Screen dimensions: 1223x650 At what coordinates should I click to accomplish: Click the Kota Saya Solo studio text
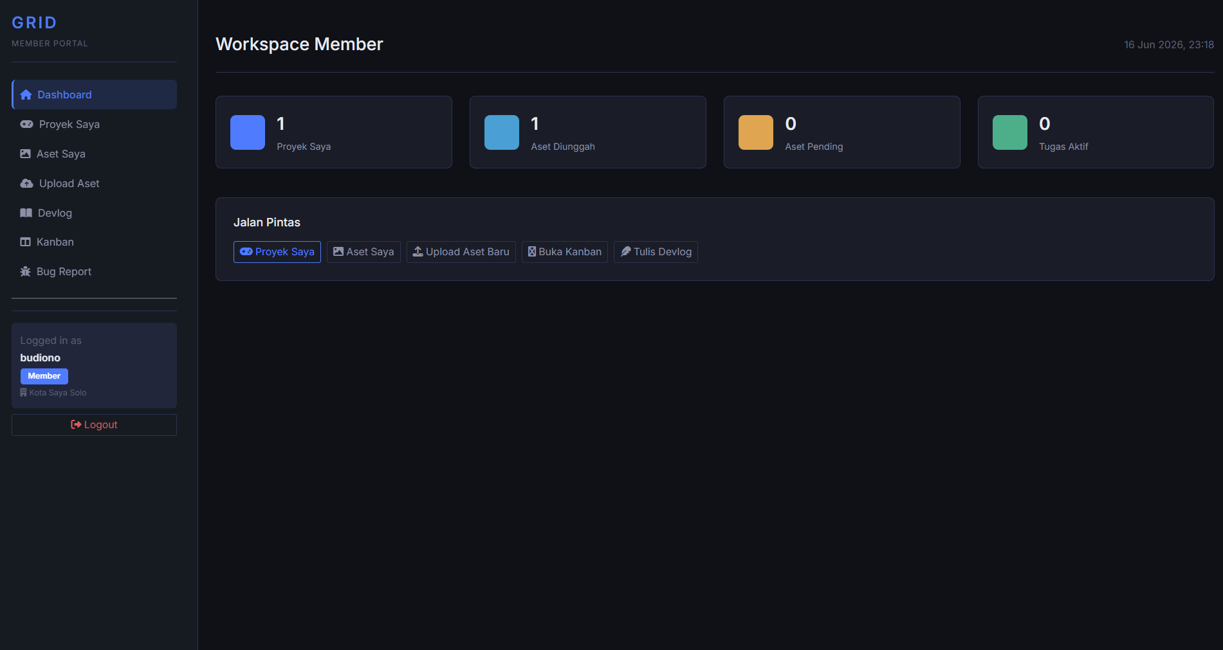click(58, 393)
